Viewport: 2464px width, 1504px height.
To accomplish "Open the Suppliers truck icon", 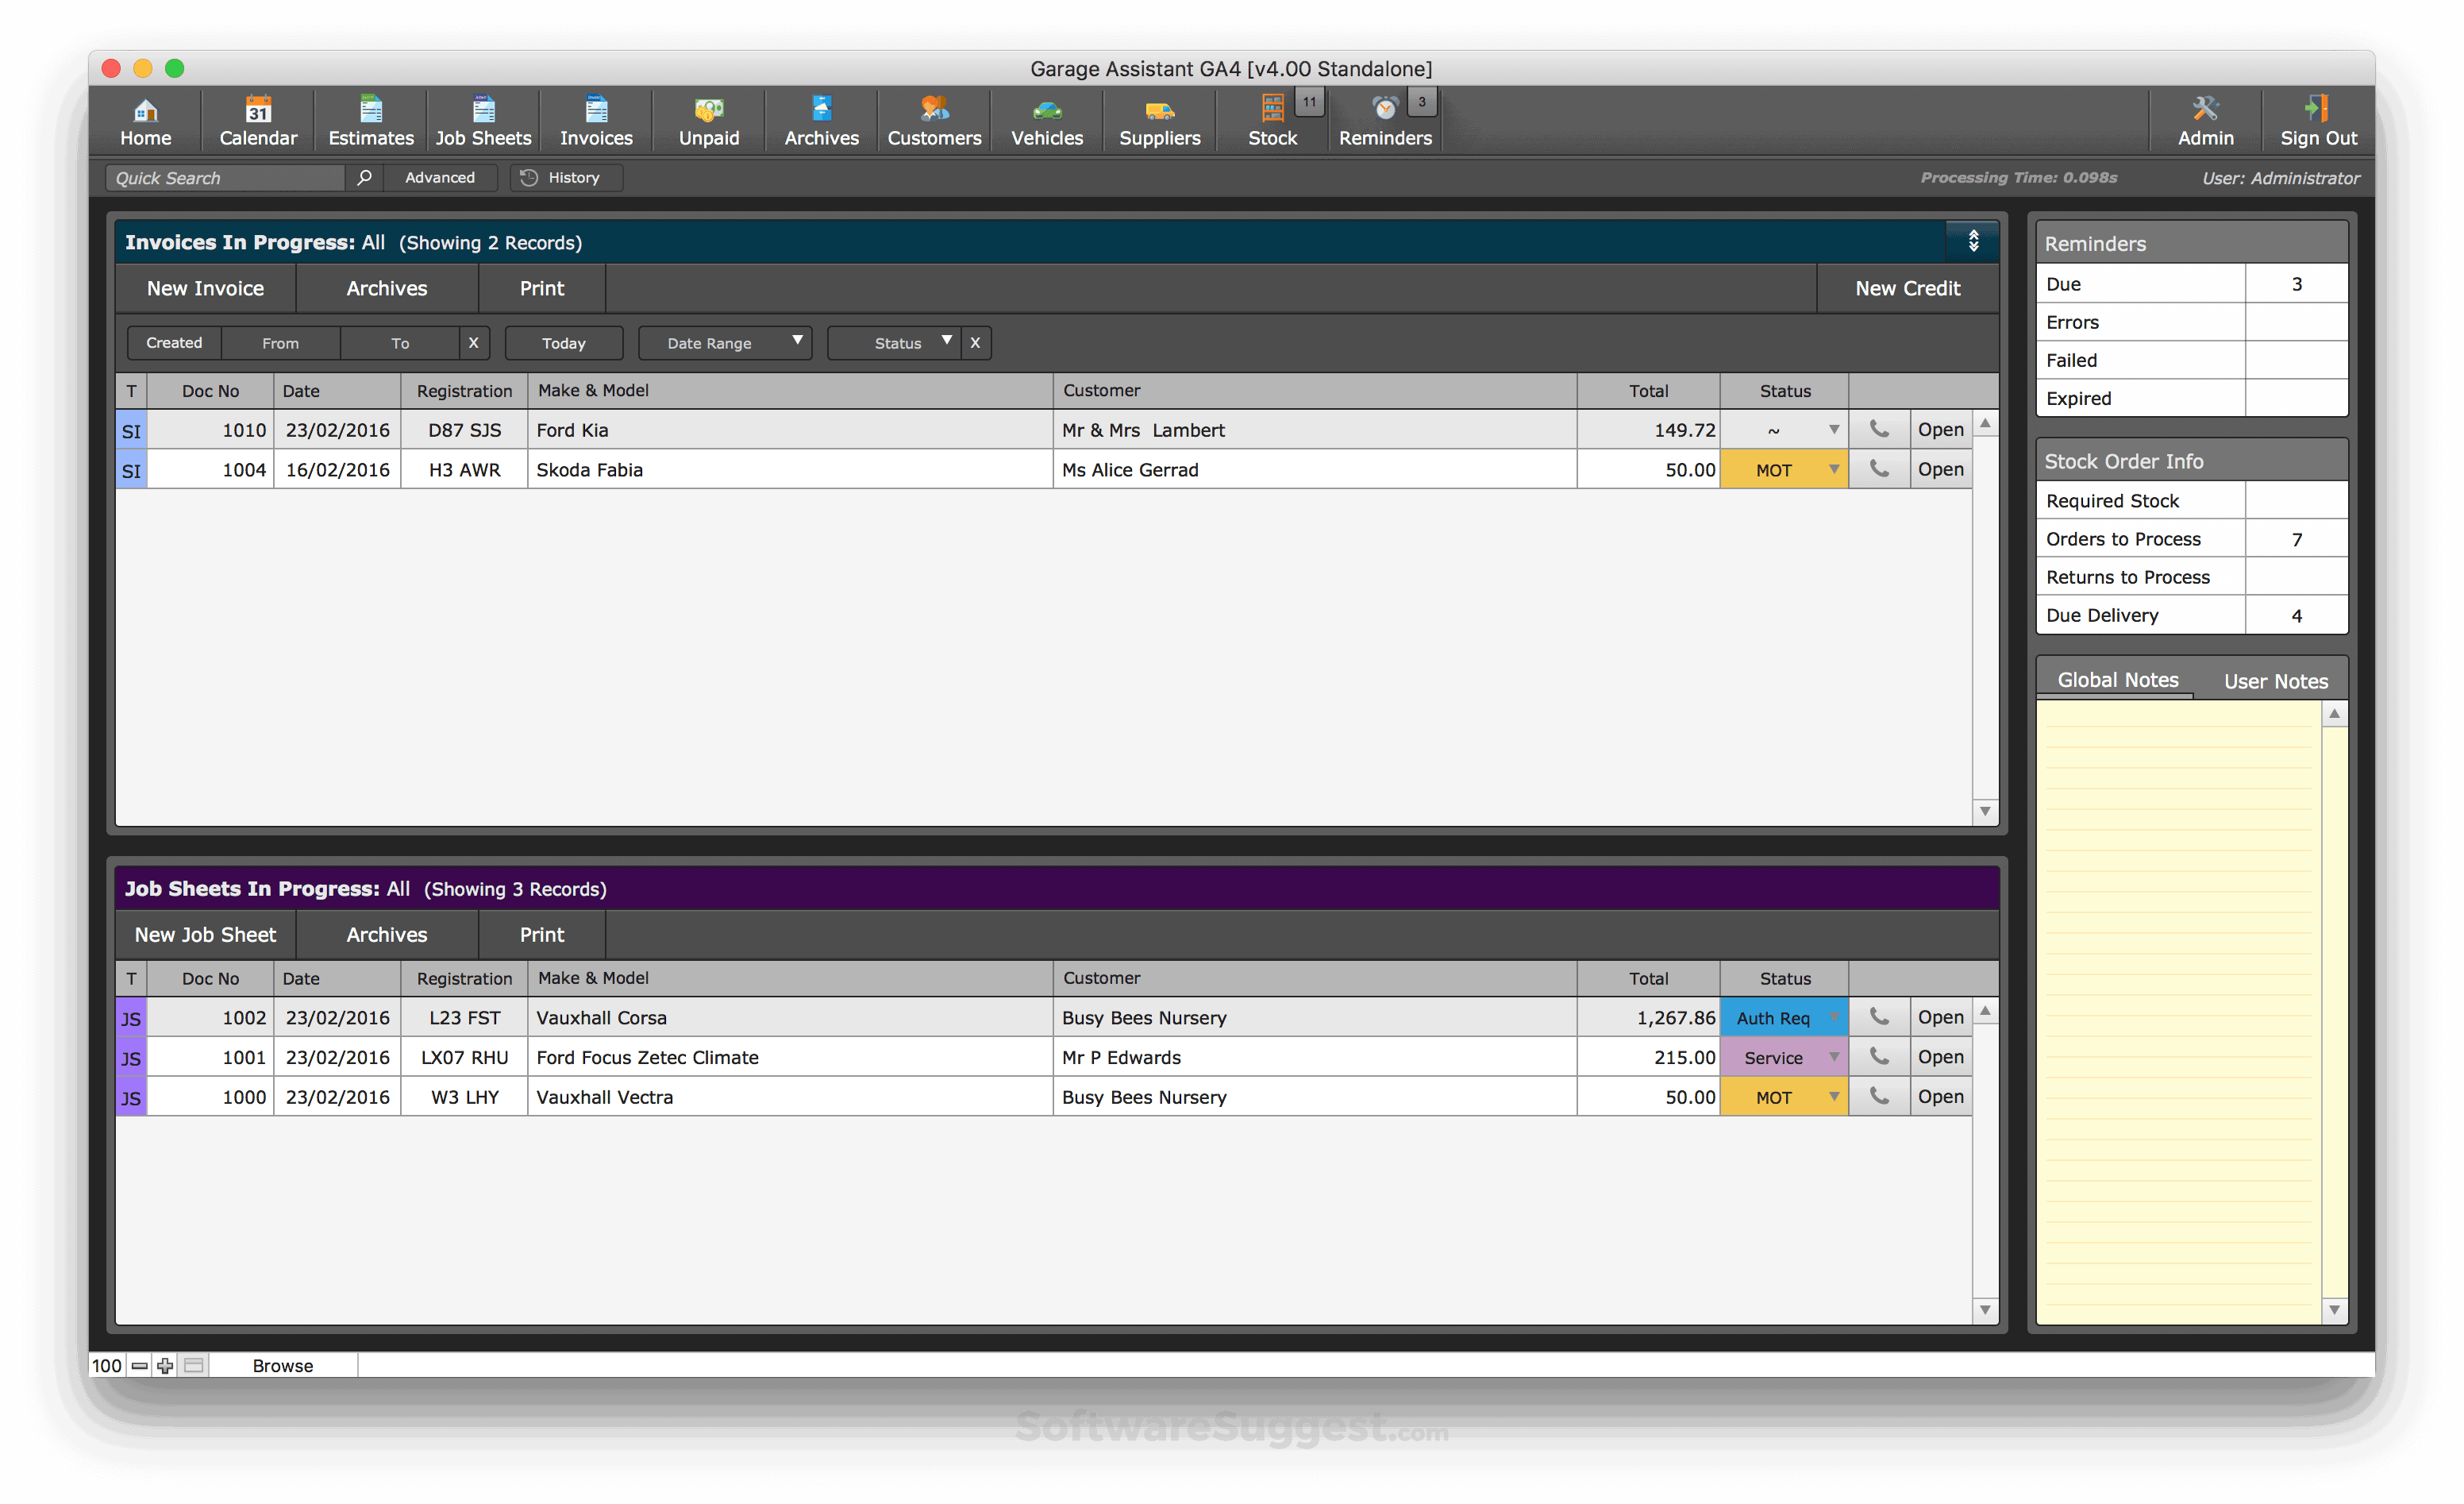I will point(1159,110).
